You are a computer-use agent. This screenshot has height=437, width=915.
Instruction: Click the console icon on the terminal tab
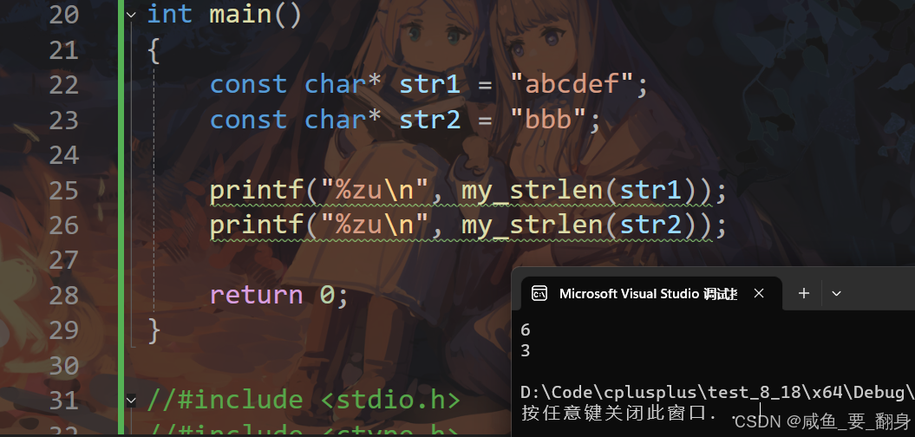click(x=539, y=293)
